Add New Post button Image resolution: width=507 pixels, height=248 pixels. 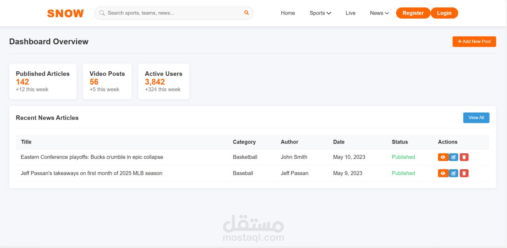point(474,42)
